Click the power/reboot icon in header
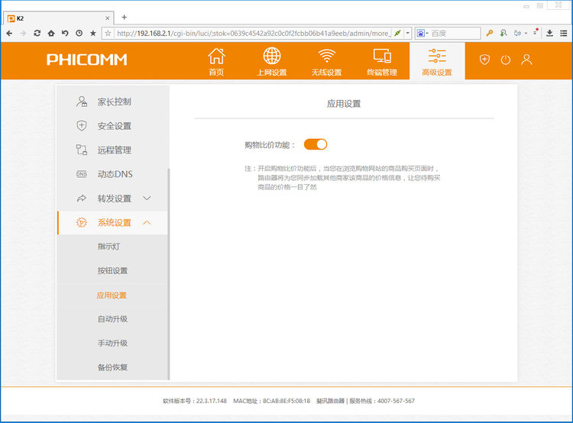 point(505,60)
